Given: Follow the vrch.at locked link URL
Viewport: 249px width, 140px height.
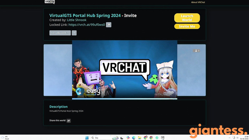Looking at the screenshot, I should coord(87,25).
